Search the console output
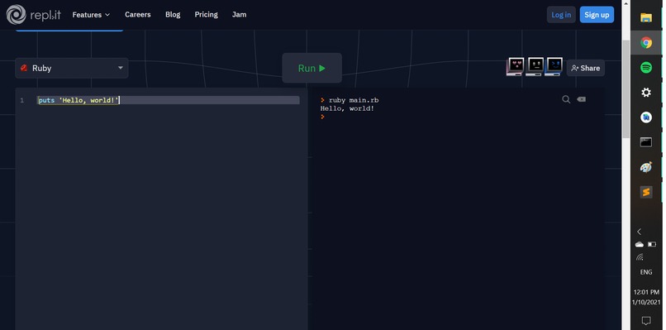 point(566,99)
